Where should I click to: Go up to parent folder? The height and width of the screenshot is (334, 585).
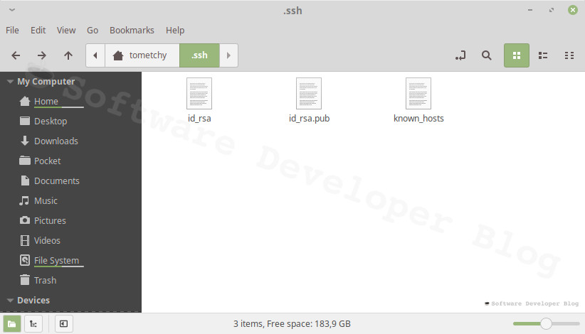point(68,55)
